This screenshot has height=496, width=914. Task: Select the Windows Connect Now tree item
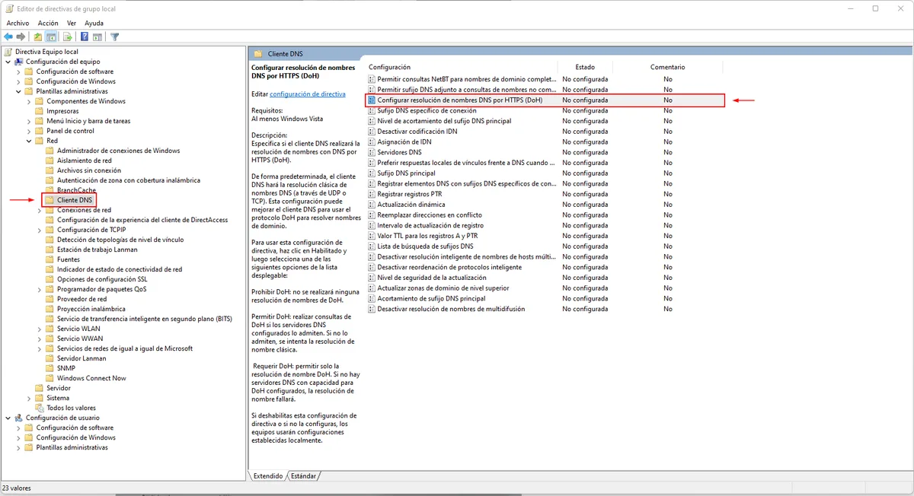(91, 378)
